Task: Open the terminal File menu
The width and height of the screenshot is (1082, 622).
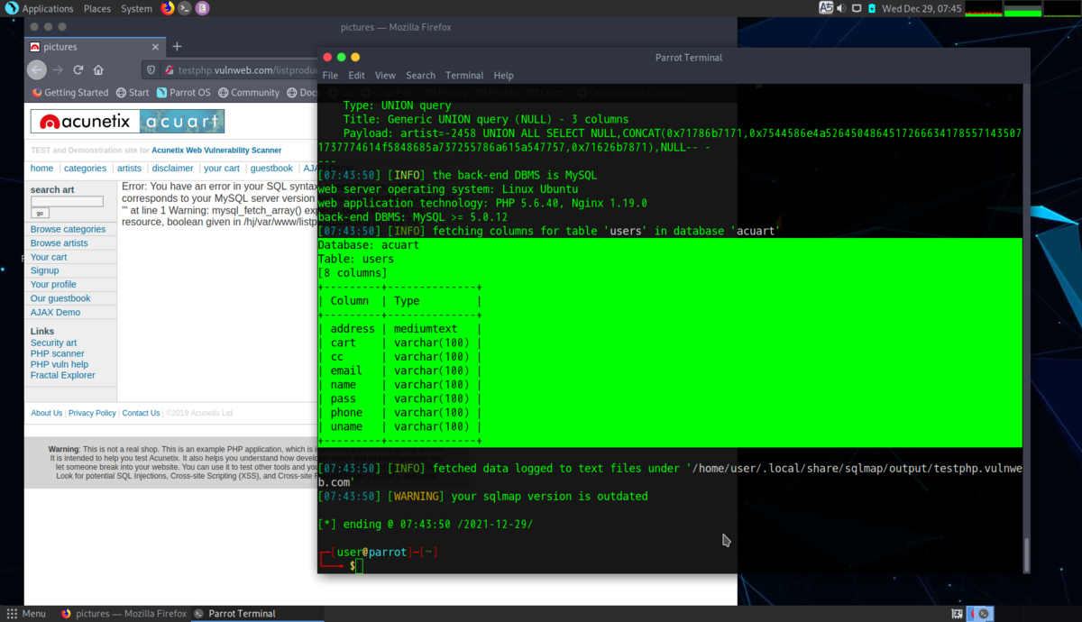Action: pos(330,76)
